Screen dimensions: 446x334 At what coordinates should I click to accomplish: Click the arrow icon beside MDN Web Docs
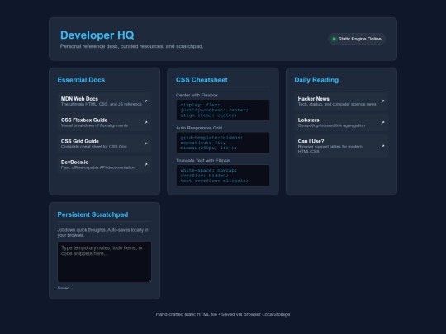[146, 101]
